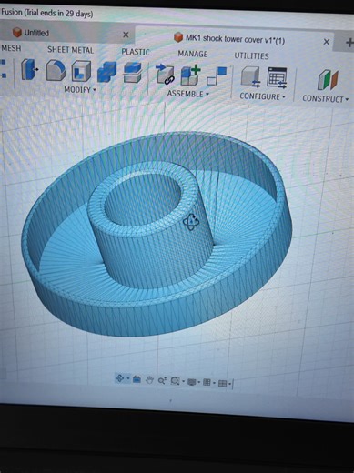Expand the Orbit type dropdown arrow
Screen dimensions: 354x473
pyautogui.click(x=128, y=378)
